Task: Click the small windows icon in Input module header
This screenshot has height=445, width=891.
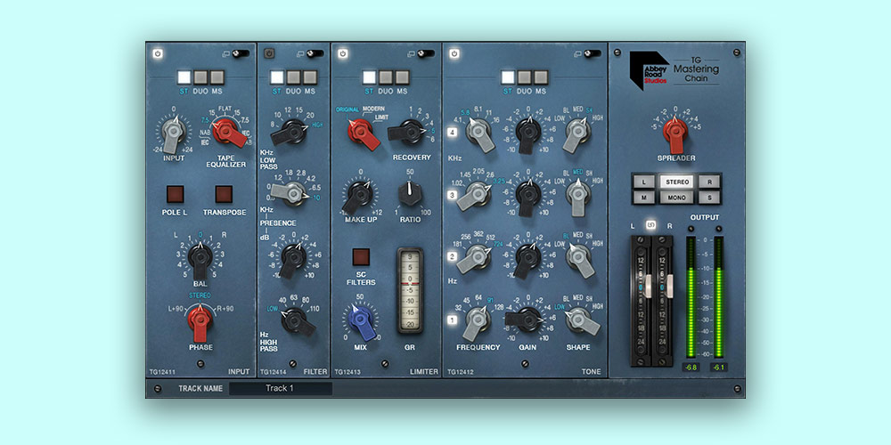Action: pyautogui.click(x=226, y=54)
